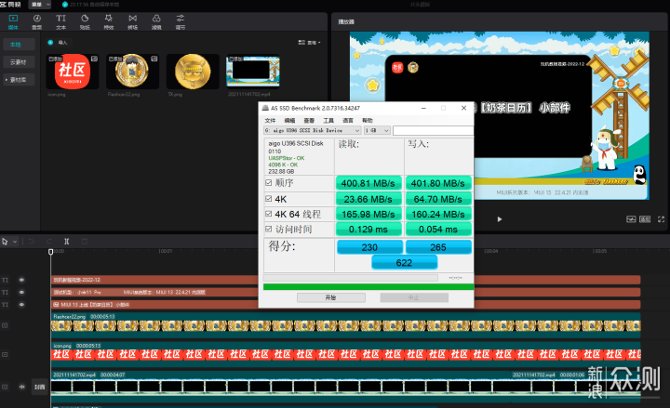Click the Start (开始) button in AS SSD
Viewport: 670px width, 408px height.
[331, 297]
